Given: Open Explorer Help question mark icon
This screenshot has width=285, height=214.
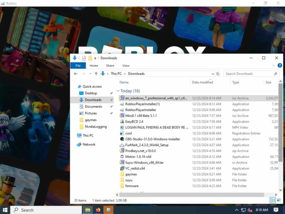Looking at the screenshot, I should [280, 65].
